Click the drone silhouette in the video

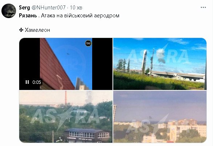[x=68, y=54]
